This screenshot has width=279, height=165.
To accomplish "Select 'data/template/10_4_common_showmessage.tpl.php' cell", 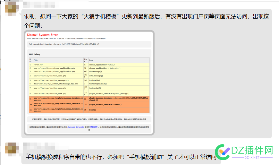I will tap(58, 84).
